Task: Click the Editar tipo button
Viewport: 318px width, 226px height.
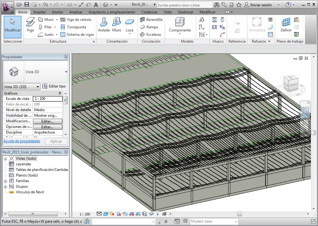Action: click(54, 86)
